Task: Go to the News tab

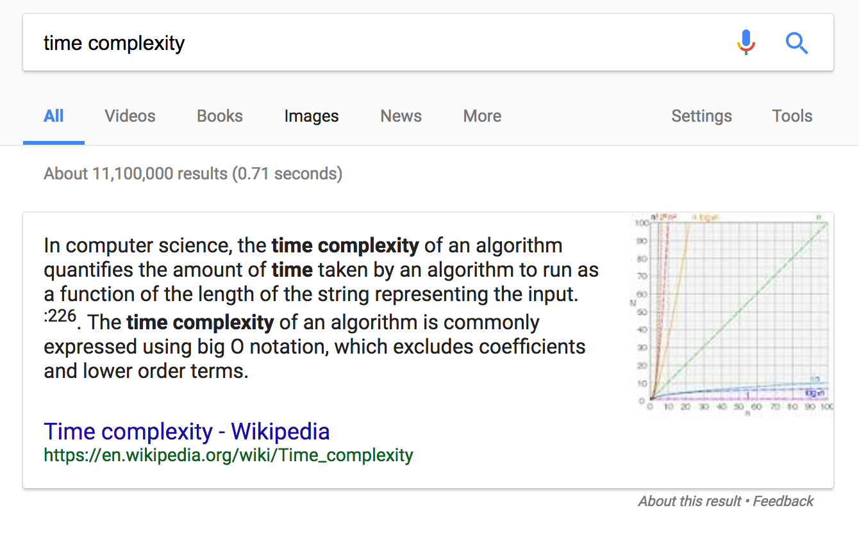Action: pyautogui.click(x=401, y=116)
